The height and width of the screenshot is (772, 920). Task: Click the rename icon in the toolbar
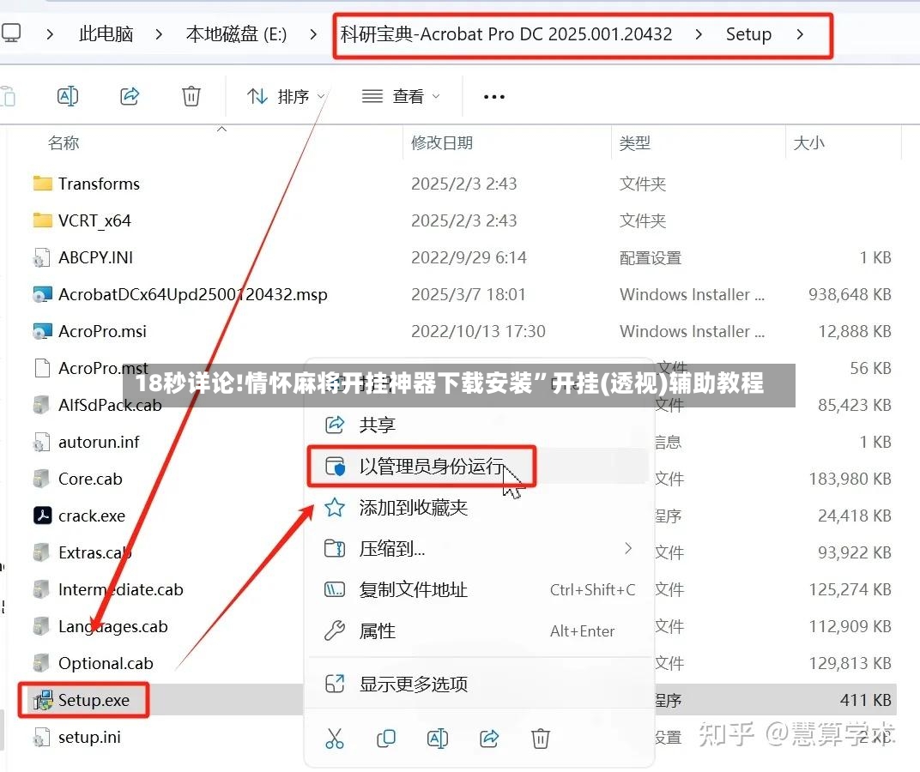(x=68, y=95)
